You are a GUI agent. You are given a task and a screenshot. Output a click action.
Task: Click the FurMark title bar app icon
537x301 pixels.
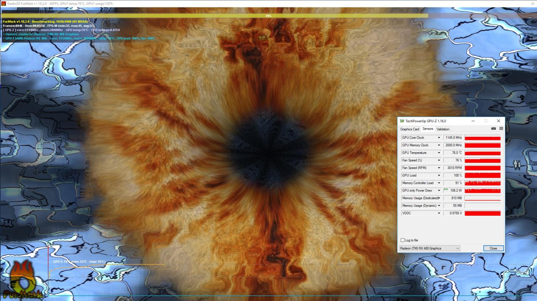click(x=3, y=3)
